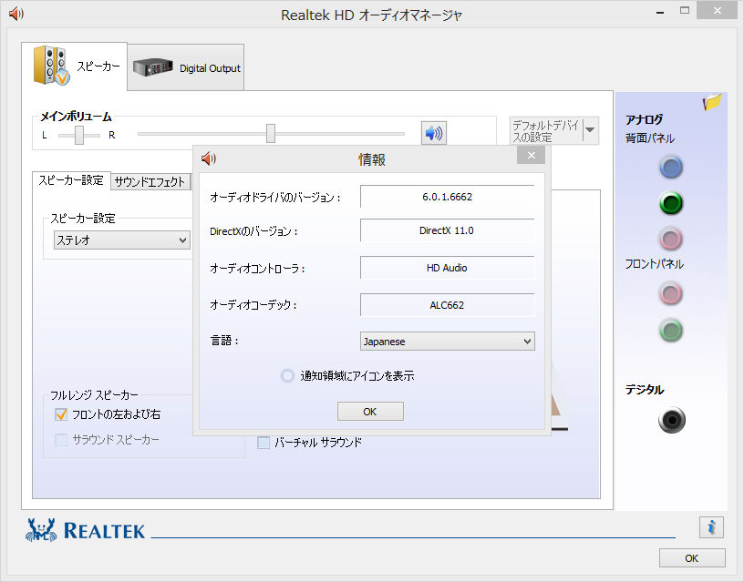Click the main volume slider handle
The width and height of the screenshot is (744, 582).
[x=271, y=133]
